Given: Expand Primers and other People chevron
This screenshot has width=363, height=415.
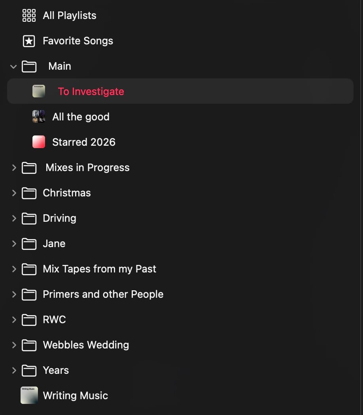Looking at the screenshot, I should pyautogui.click(x=14, y=294).
